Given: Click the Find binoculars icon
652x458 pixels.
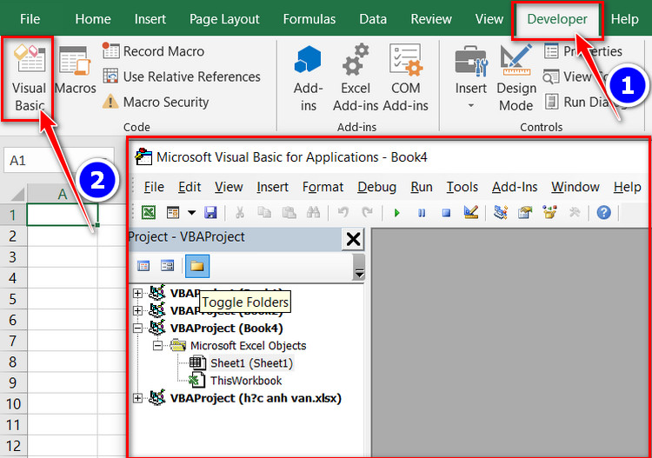Looking at the screenshot, I should [x=313, y=213].
